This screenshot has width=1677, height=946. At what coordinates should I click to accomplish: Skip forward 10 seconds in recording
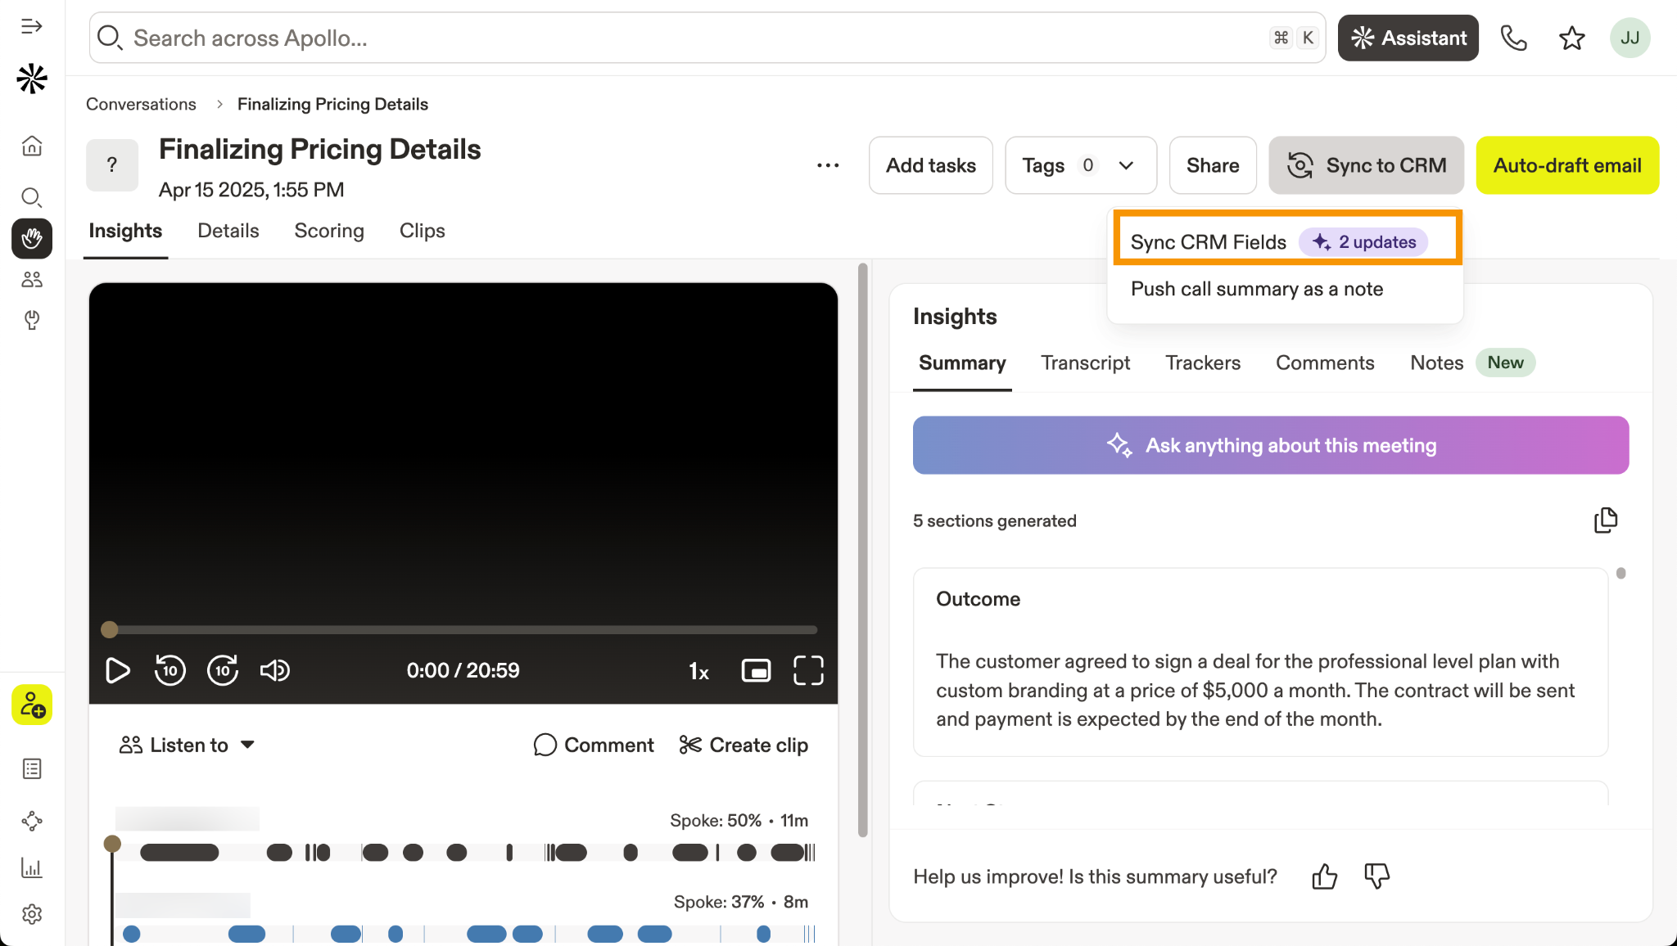click(223, 670)
